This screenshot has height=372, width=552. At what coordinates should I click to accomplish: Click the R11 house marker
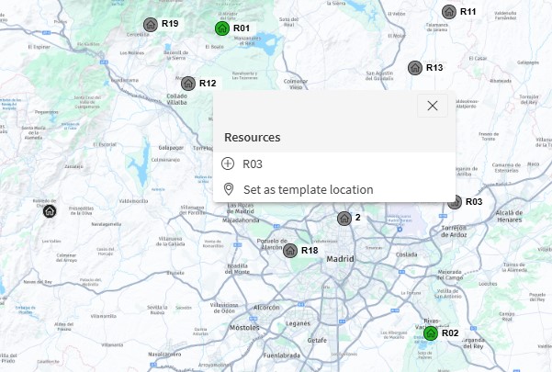(x=449, y=12)
